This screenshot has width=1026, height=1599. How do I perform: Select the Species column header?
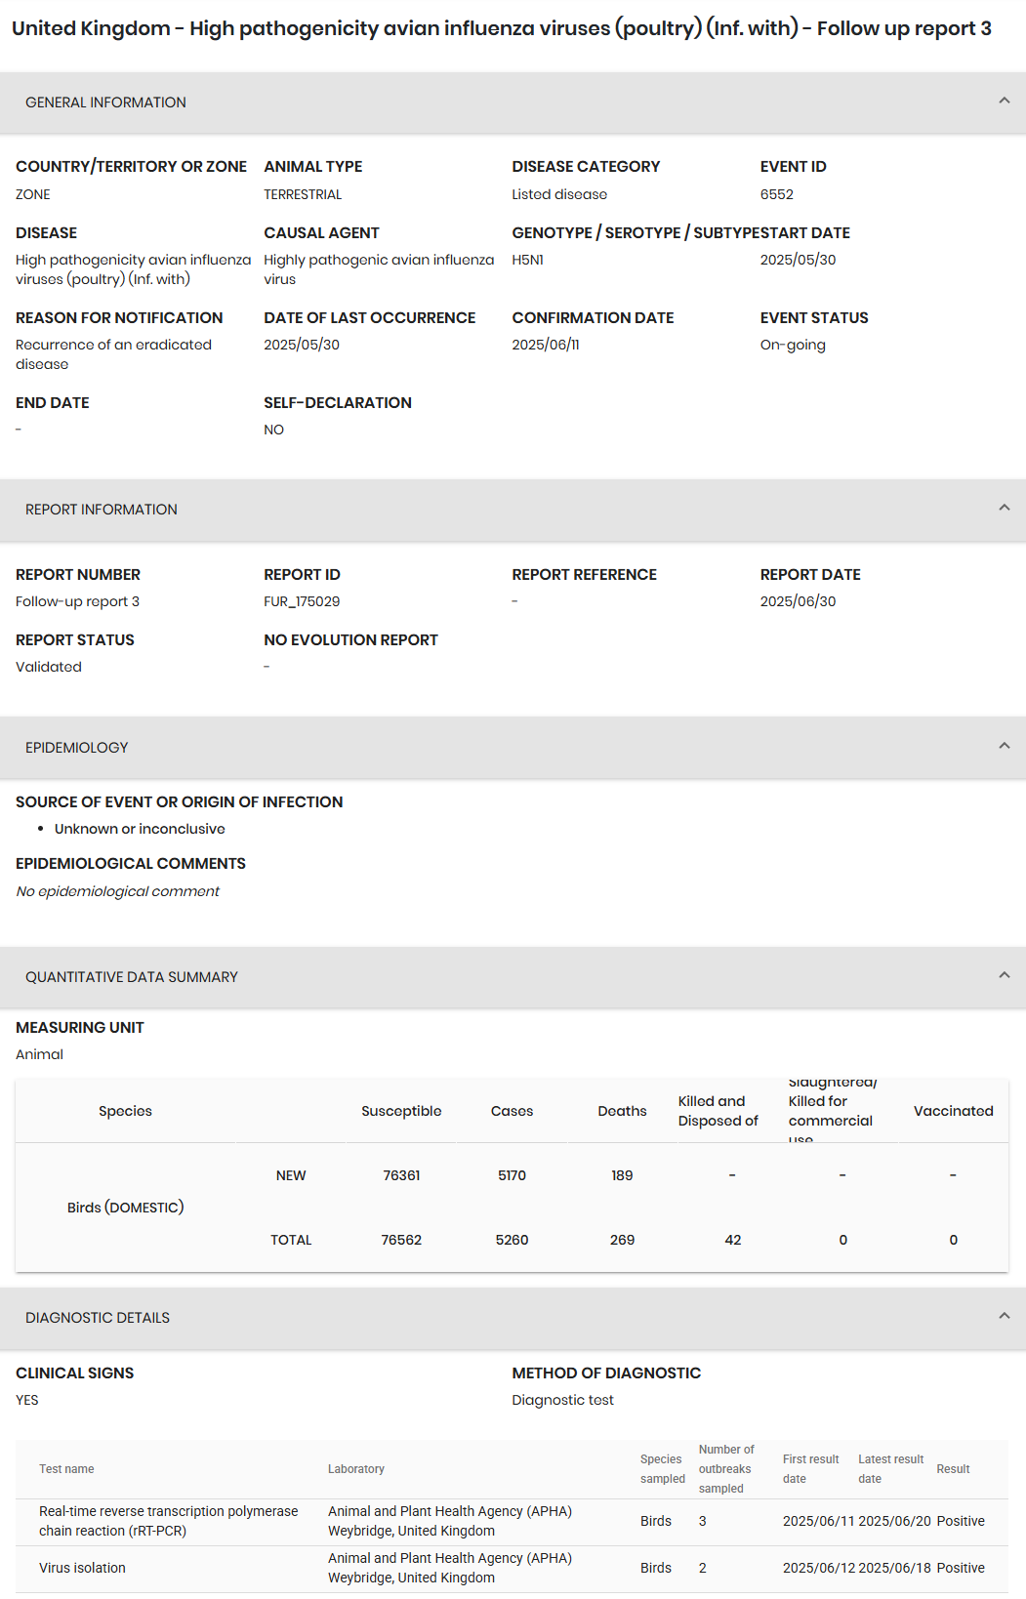125,1111
